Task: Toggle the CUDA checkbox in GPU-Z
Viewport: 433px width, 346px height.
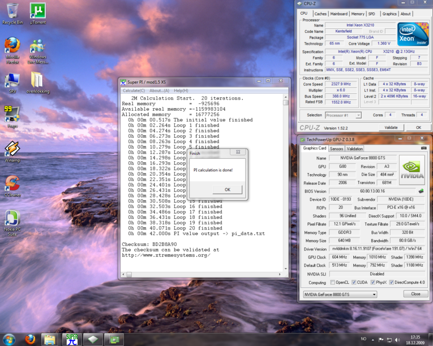Action: coord(354,282)
